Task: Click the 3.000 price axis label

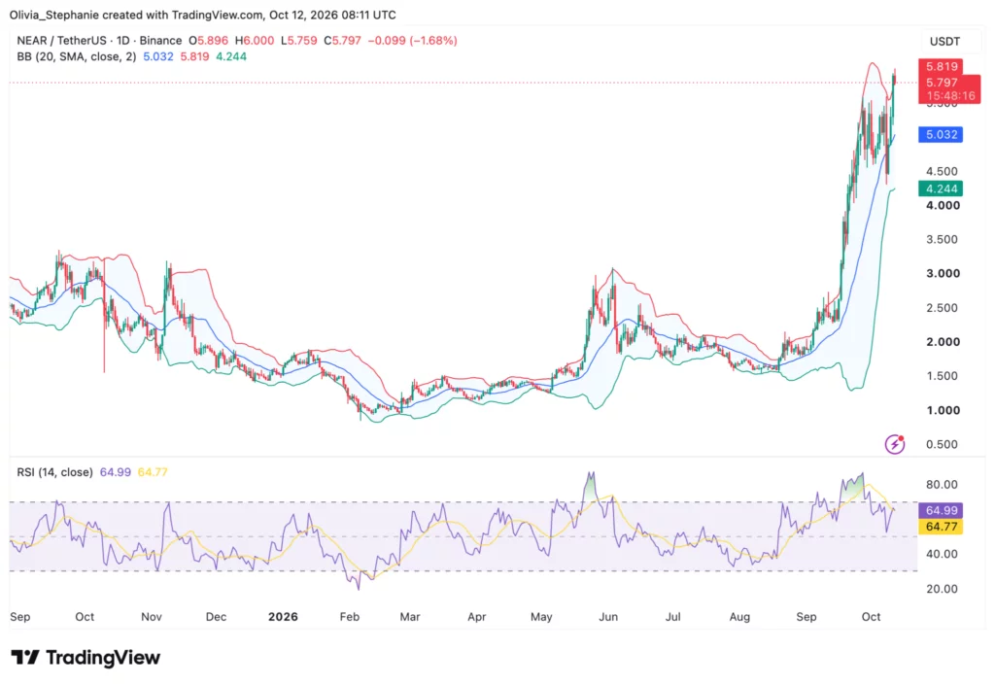Action: [x=943, y=273]
